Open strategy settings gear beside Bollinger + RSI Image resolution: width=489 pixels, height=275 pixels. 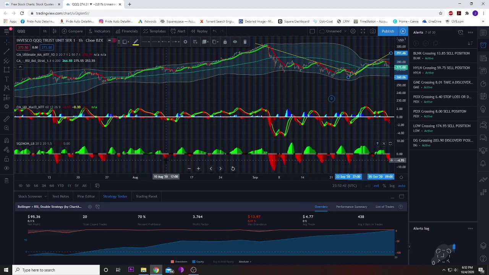pyautogui.click(x=90, y=207)
